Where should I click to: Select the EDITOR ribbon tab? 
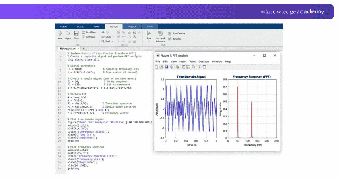click(x=114, y=27)
